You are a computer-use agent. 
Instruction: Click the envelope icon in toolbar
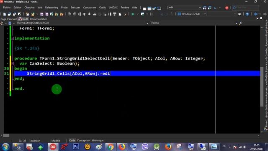pyautogui.click(x=144, y=8)
